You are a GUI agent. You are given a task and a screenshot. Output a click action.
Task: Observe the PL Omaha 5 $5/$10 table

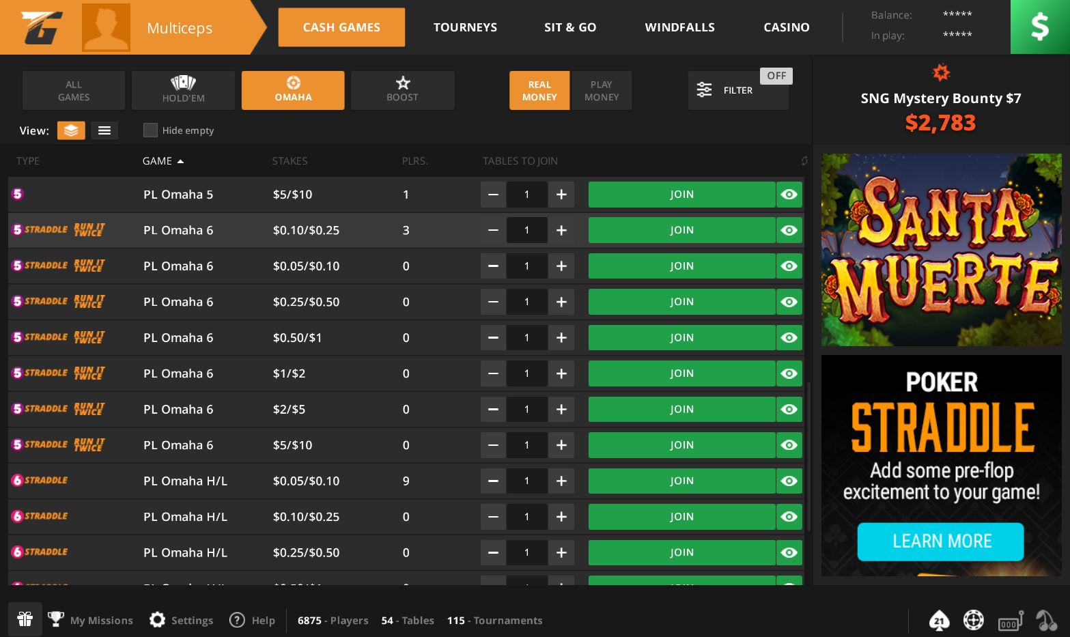point(789,195)
